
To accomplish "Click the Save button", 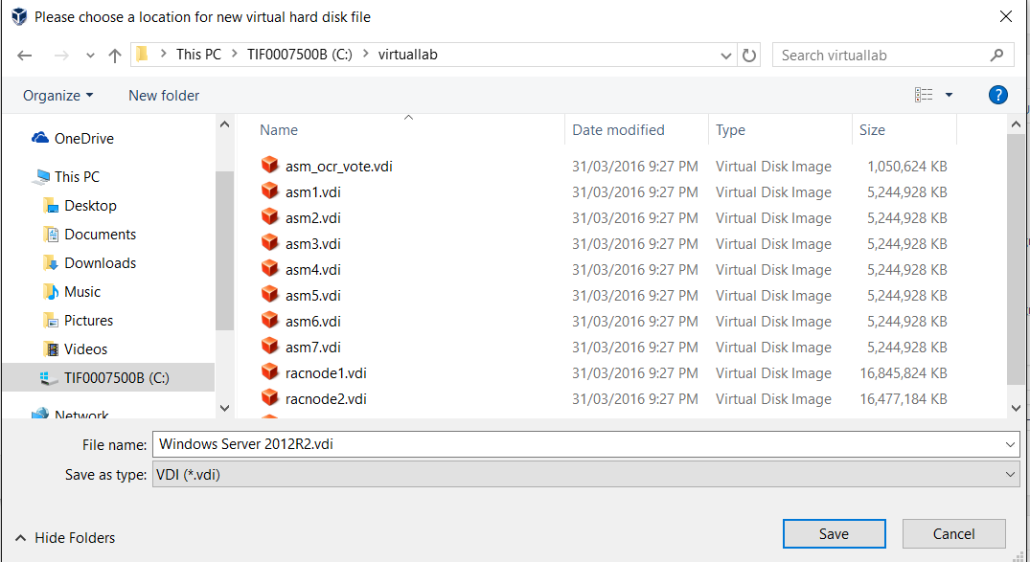I will tap(834, 534).
